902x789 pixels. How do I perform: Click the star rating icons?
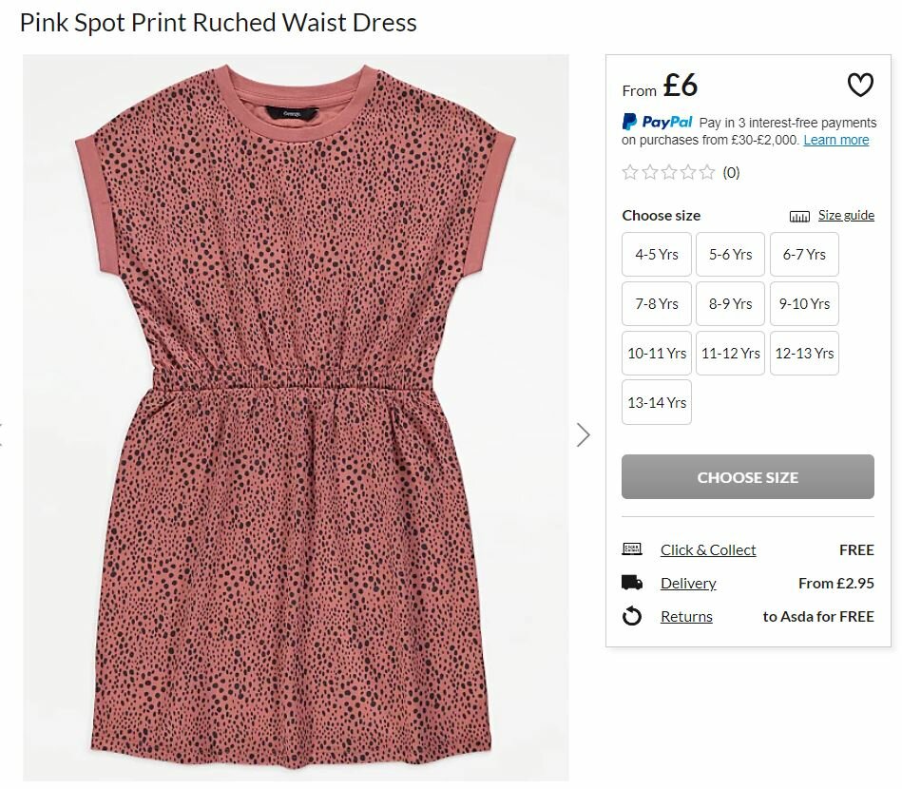coord(668,172)
